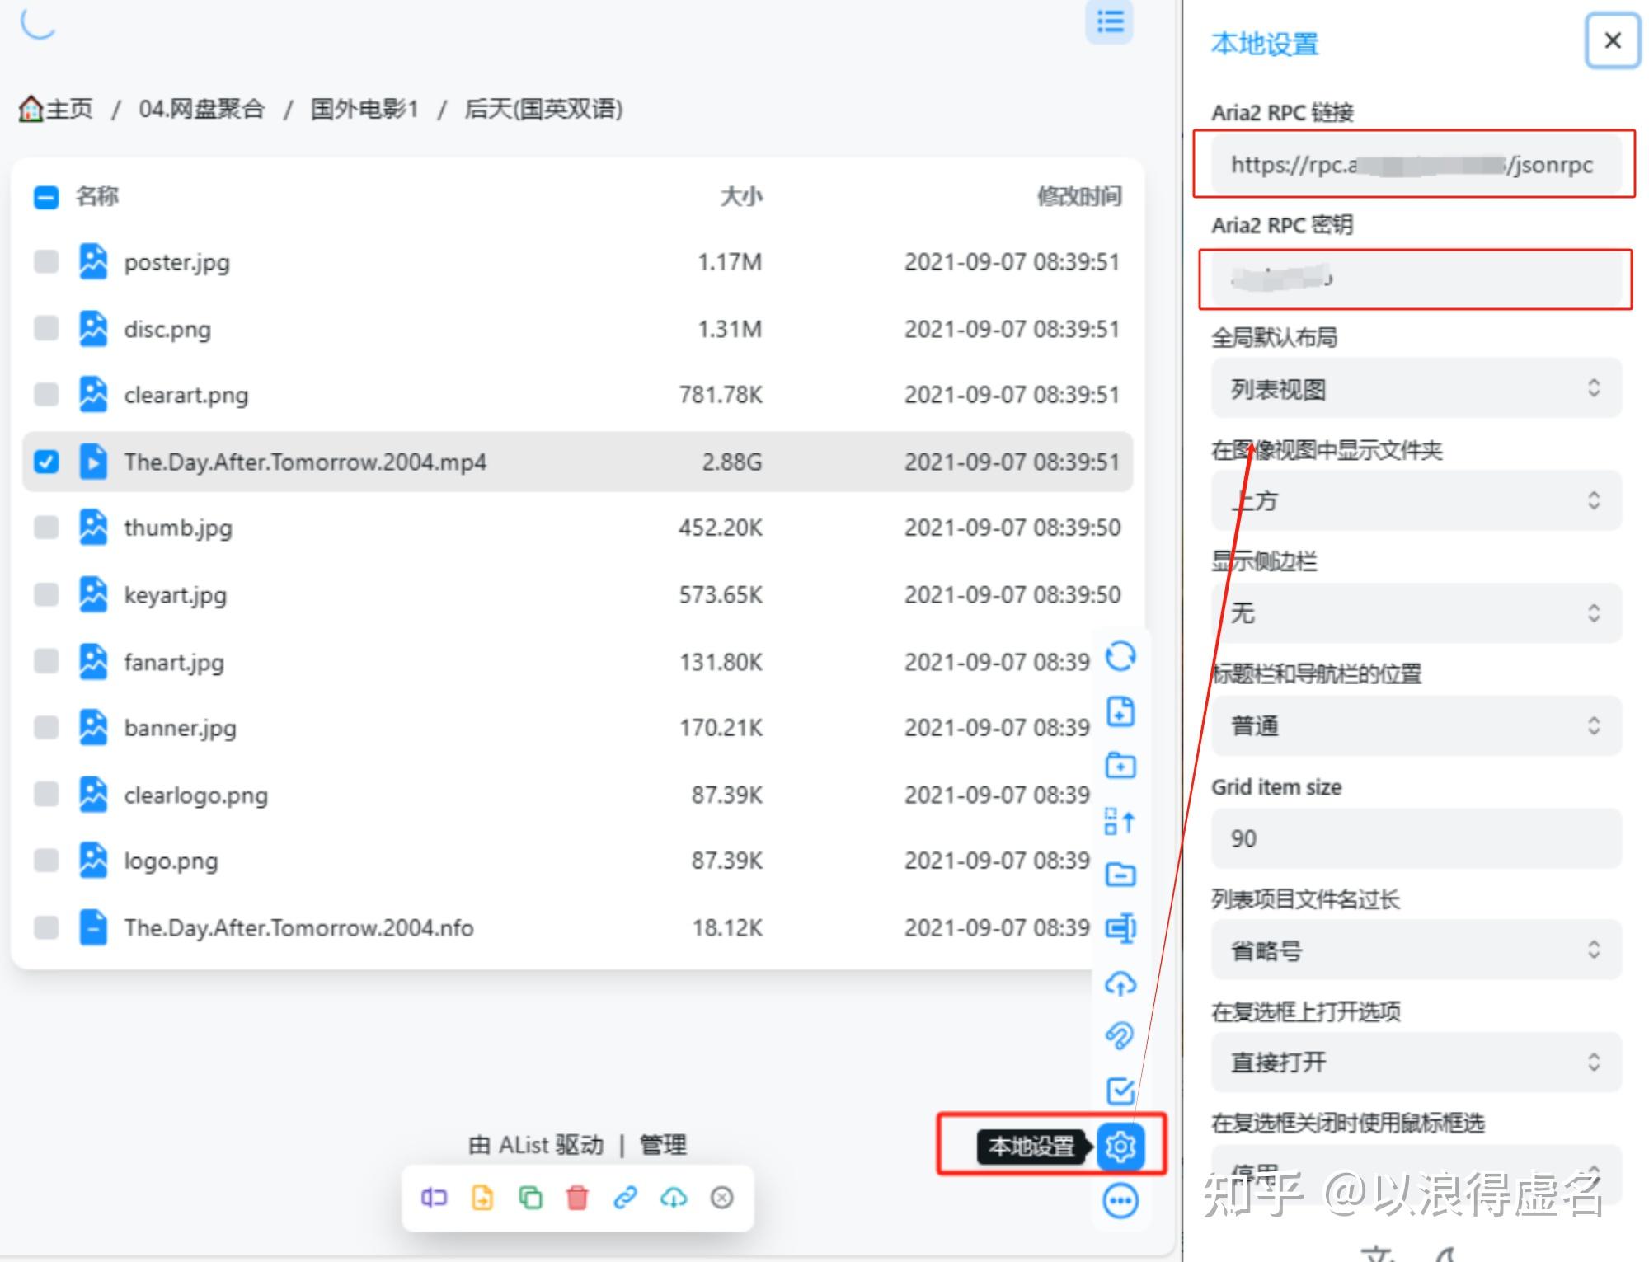
Task: Switch layout using the list view icon
Action: point(1110,23)
